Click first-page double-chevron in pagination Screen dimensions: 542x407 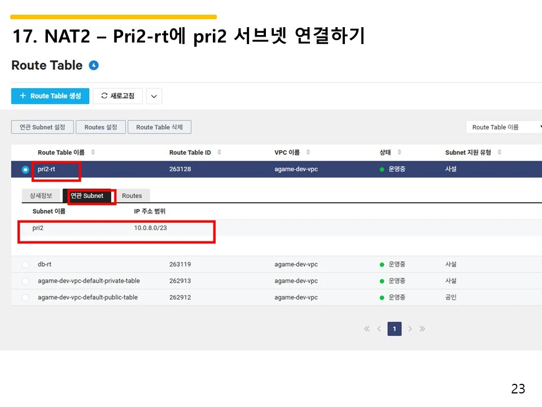pyautogui.click(x=366, y=328)
